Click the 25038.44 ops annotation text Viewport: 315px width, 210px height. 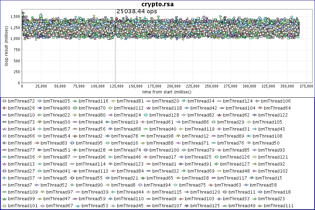click(136, 12)
